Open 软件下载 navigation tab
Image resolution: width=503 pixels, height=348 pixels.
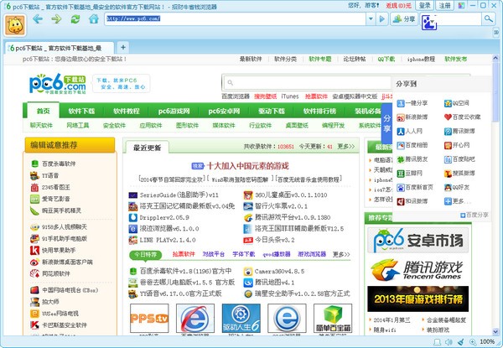click(x=81, y=111)
